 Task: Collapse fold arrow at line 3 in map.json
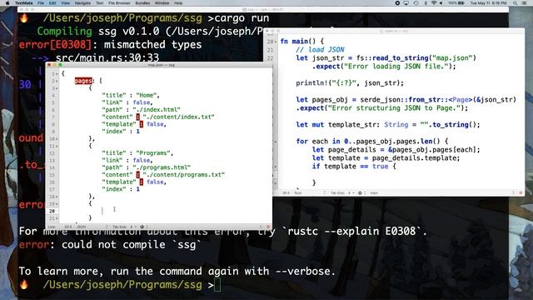tap(57, 88)
